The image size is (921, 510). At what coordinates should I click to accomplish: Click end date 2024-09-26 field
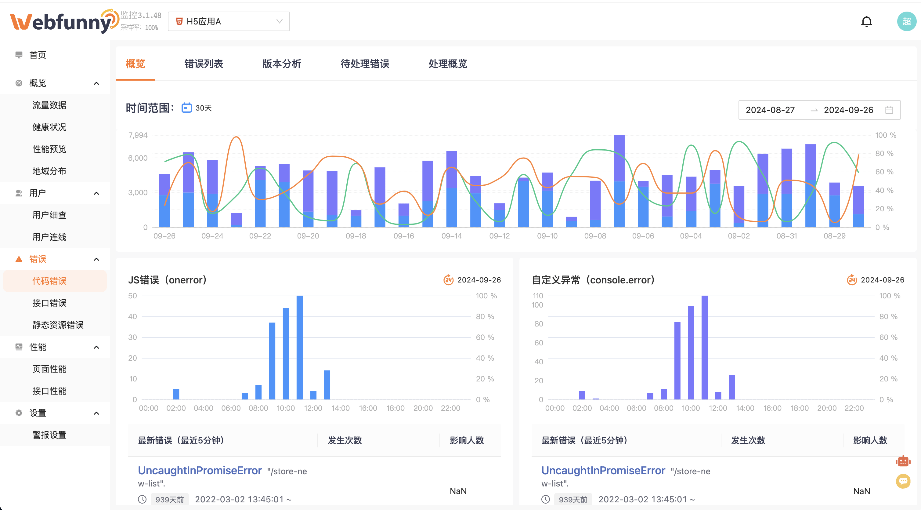848,110
